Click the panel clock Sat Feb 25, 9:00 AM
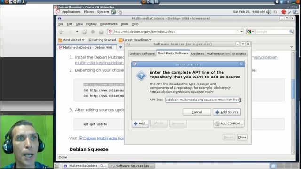This screenshot has width=301, height=169. [x=249, y=12]
